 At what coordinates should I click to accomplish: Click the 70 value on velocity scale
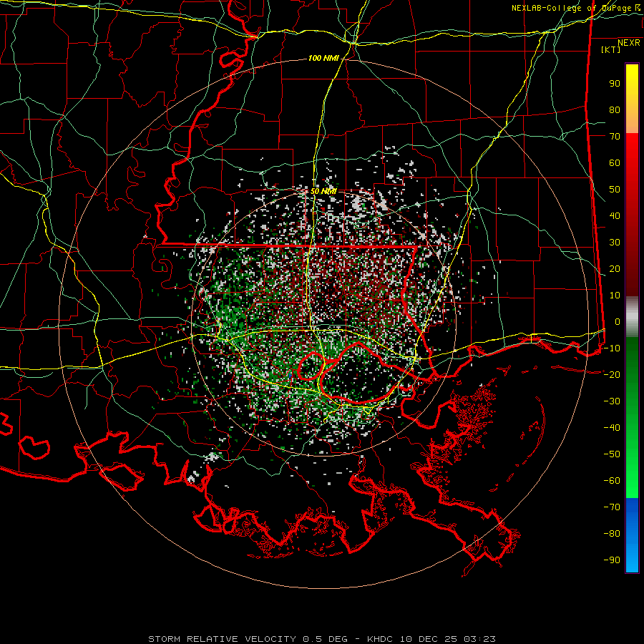[x=615, y=137]
